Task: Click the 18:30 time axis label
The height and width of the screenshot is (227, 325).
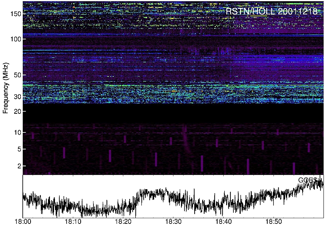Action: coord(173,222)
